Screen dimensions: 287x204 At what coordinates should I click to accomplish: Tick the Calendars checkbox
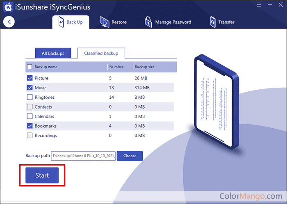pos(30,116)
